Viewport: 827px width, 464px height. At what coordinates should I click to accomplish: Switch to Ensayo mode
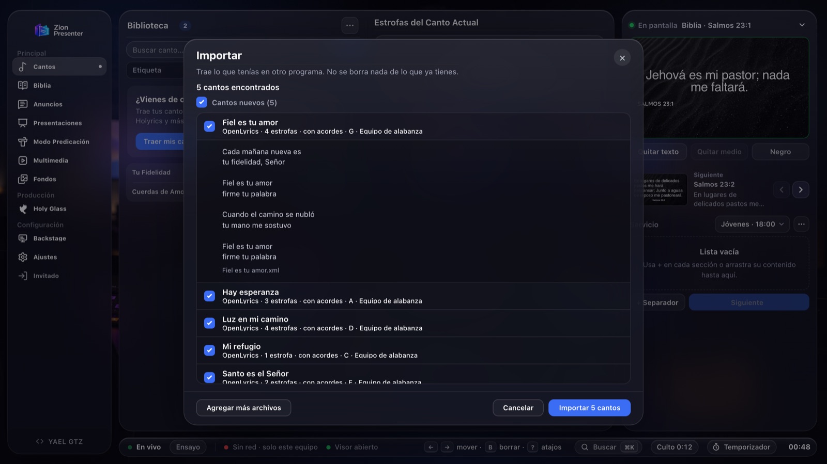click(188, 447)
